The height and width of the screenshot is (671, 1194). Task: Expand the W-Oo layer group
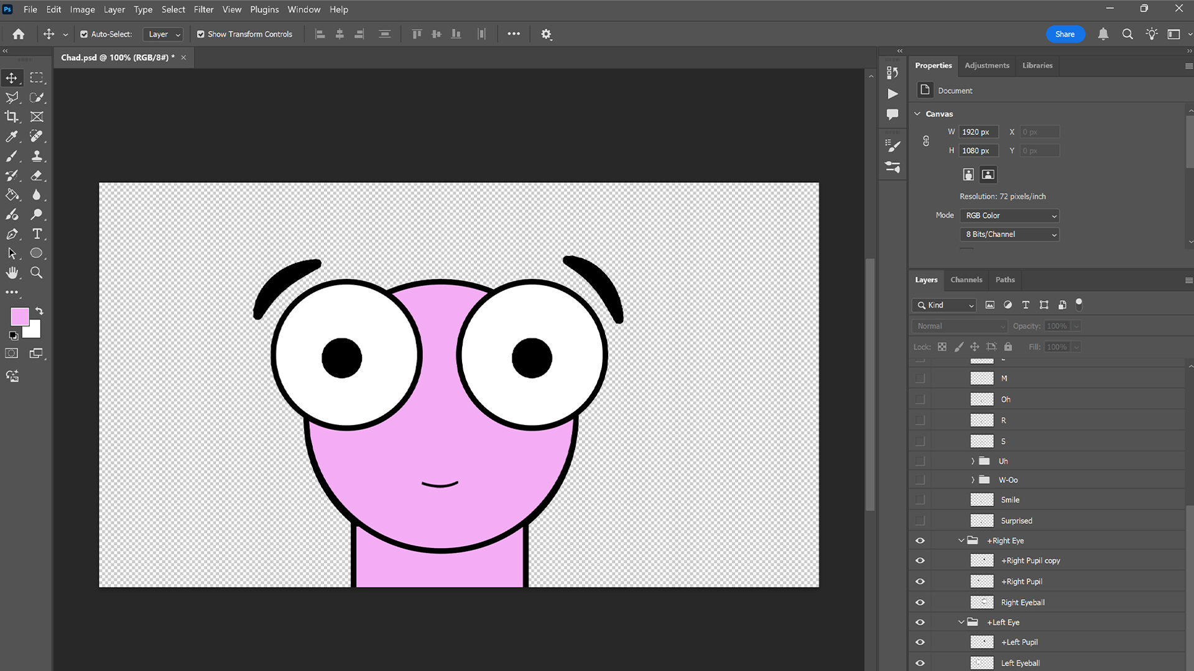(973, 480)
